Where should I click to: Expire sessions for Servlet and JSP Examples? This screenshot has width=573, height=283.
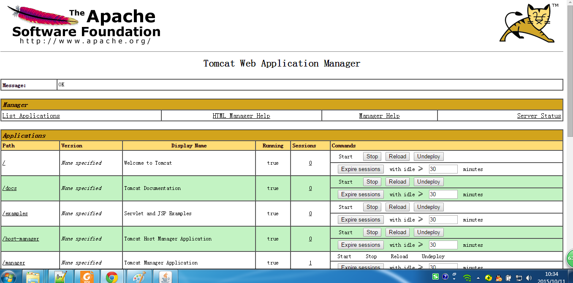[361, 219]
